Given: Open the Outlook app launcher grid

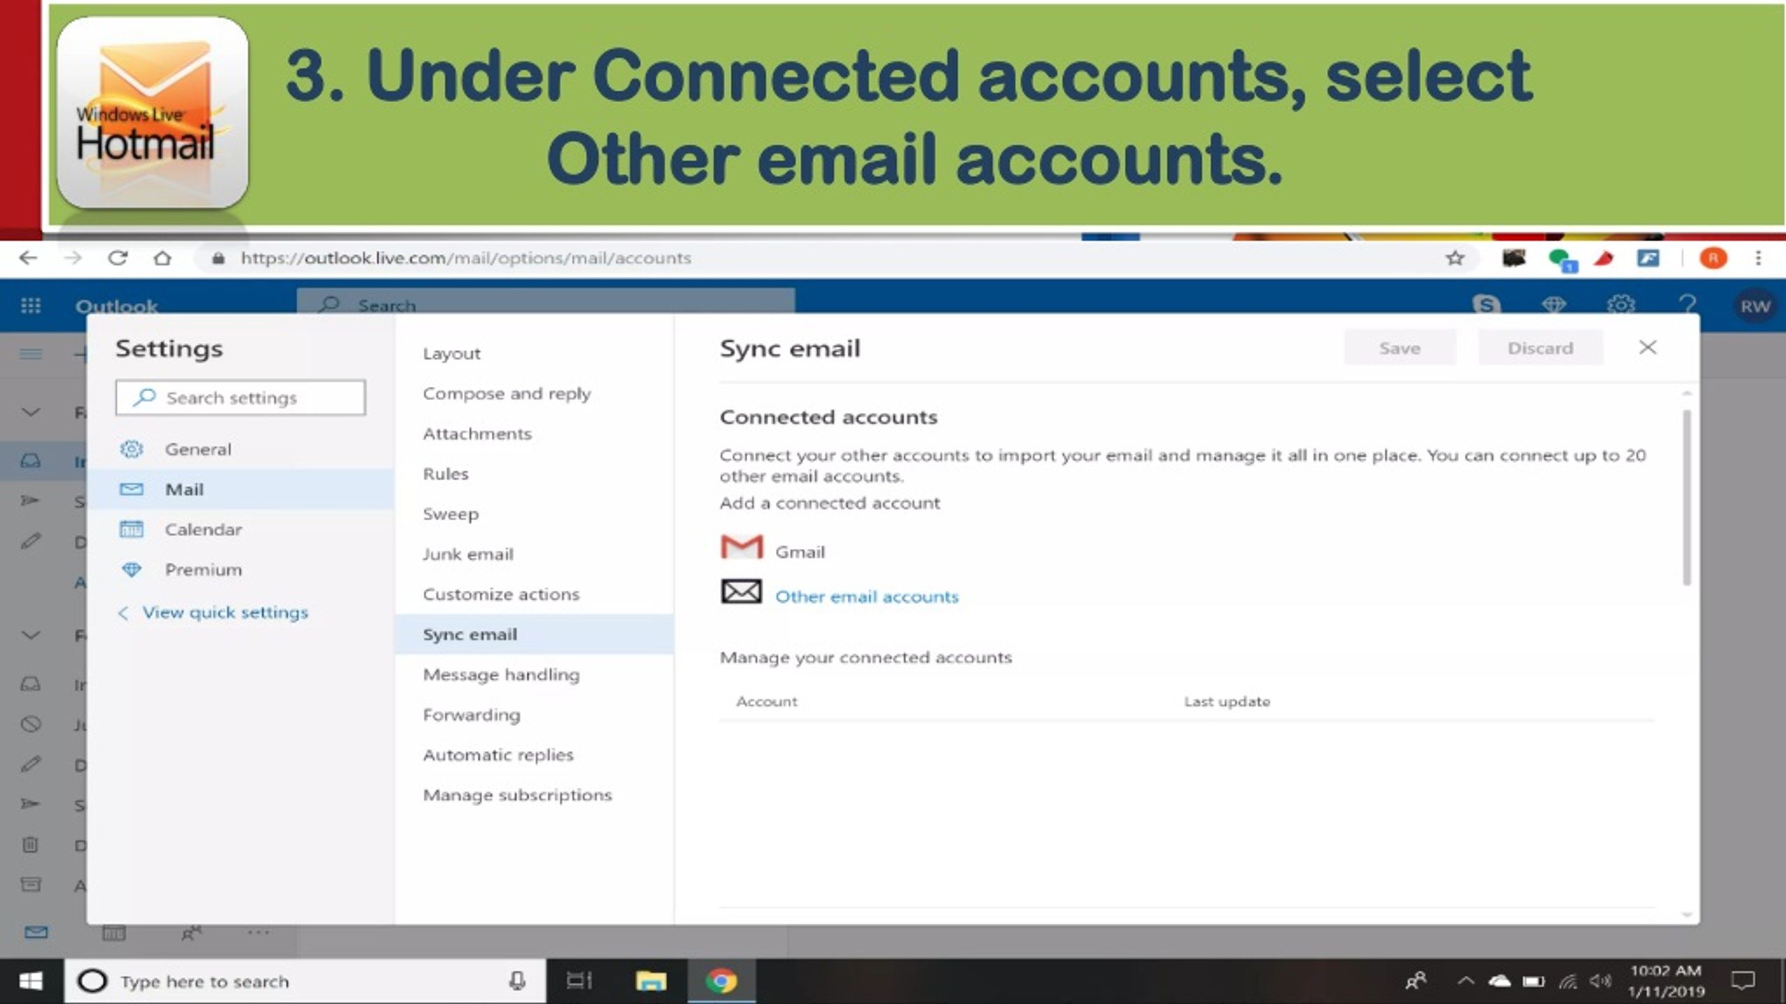Looking at the screenshot, I should tap(31, 305).
